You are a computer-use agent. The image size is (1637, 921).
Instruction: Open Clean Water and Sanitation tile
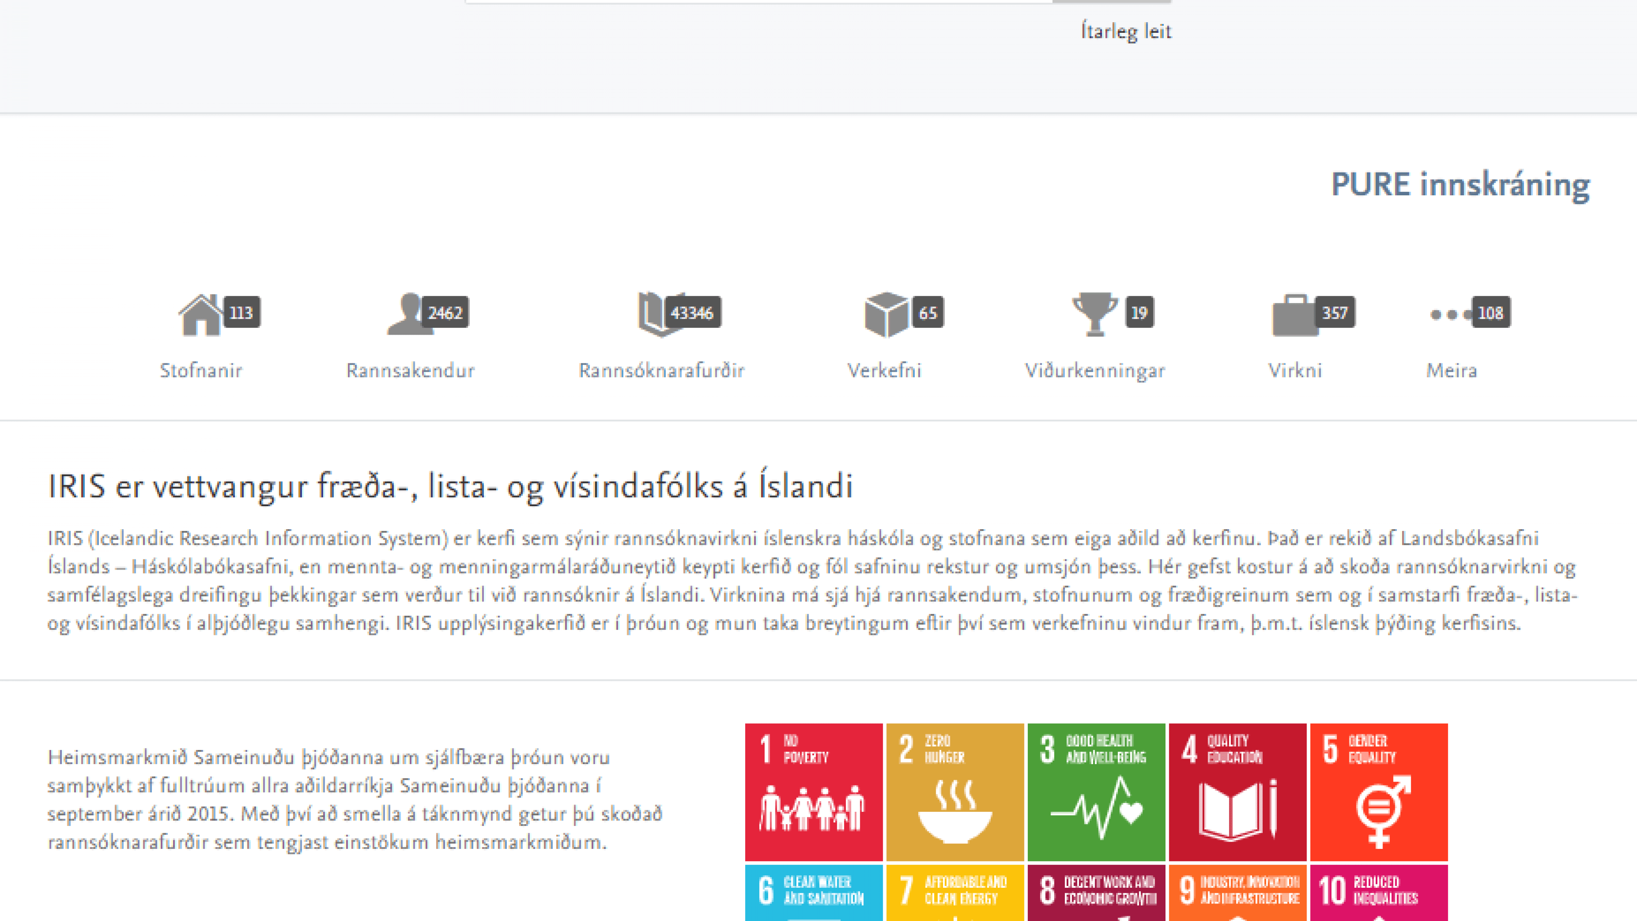click(x=813, y=892)
